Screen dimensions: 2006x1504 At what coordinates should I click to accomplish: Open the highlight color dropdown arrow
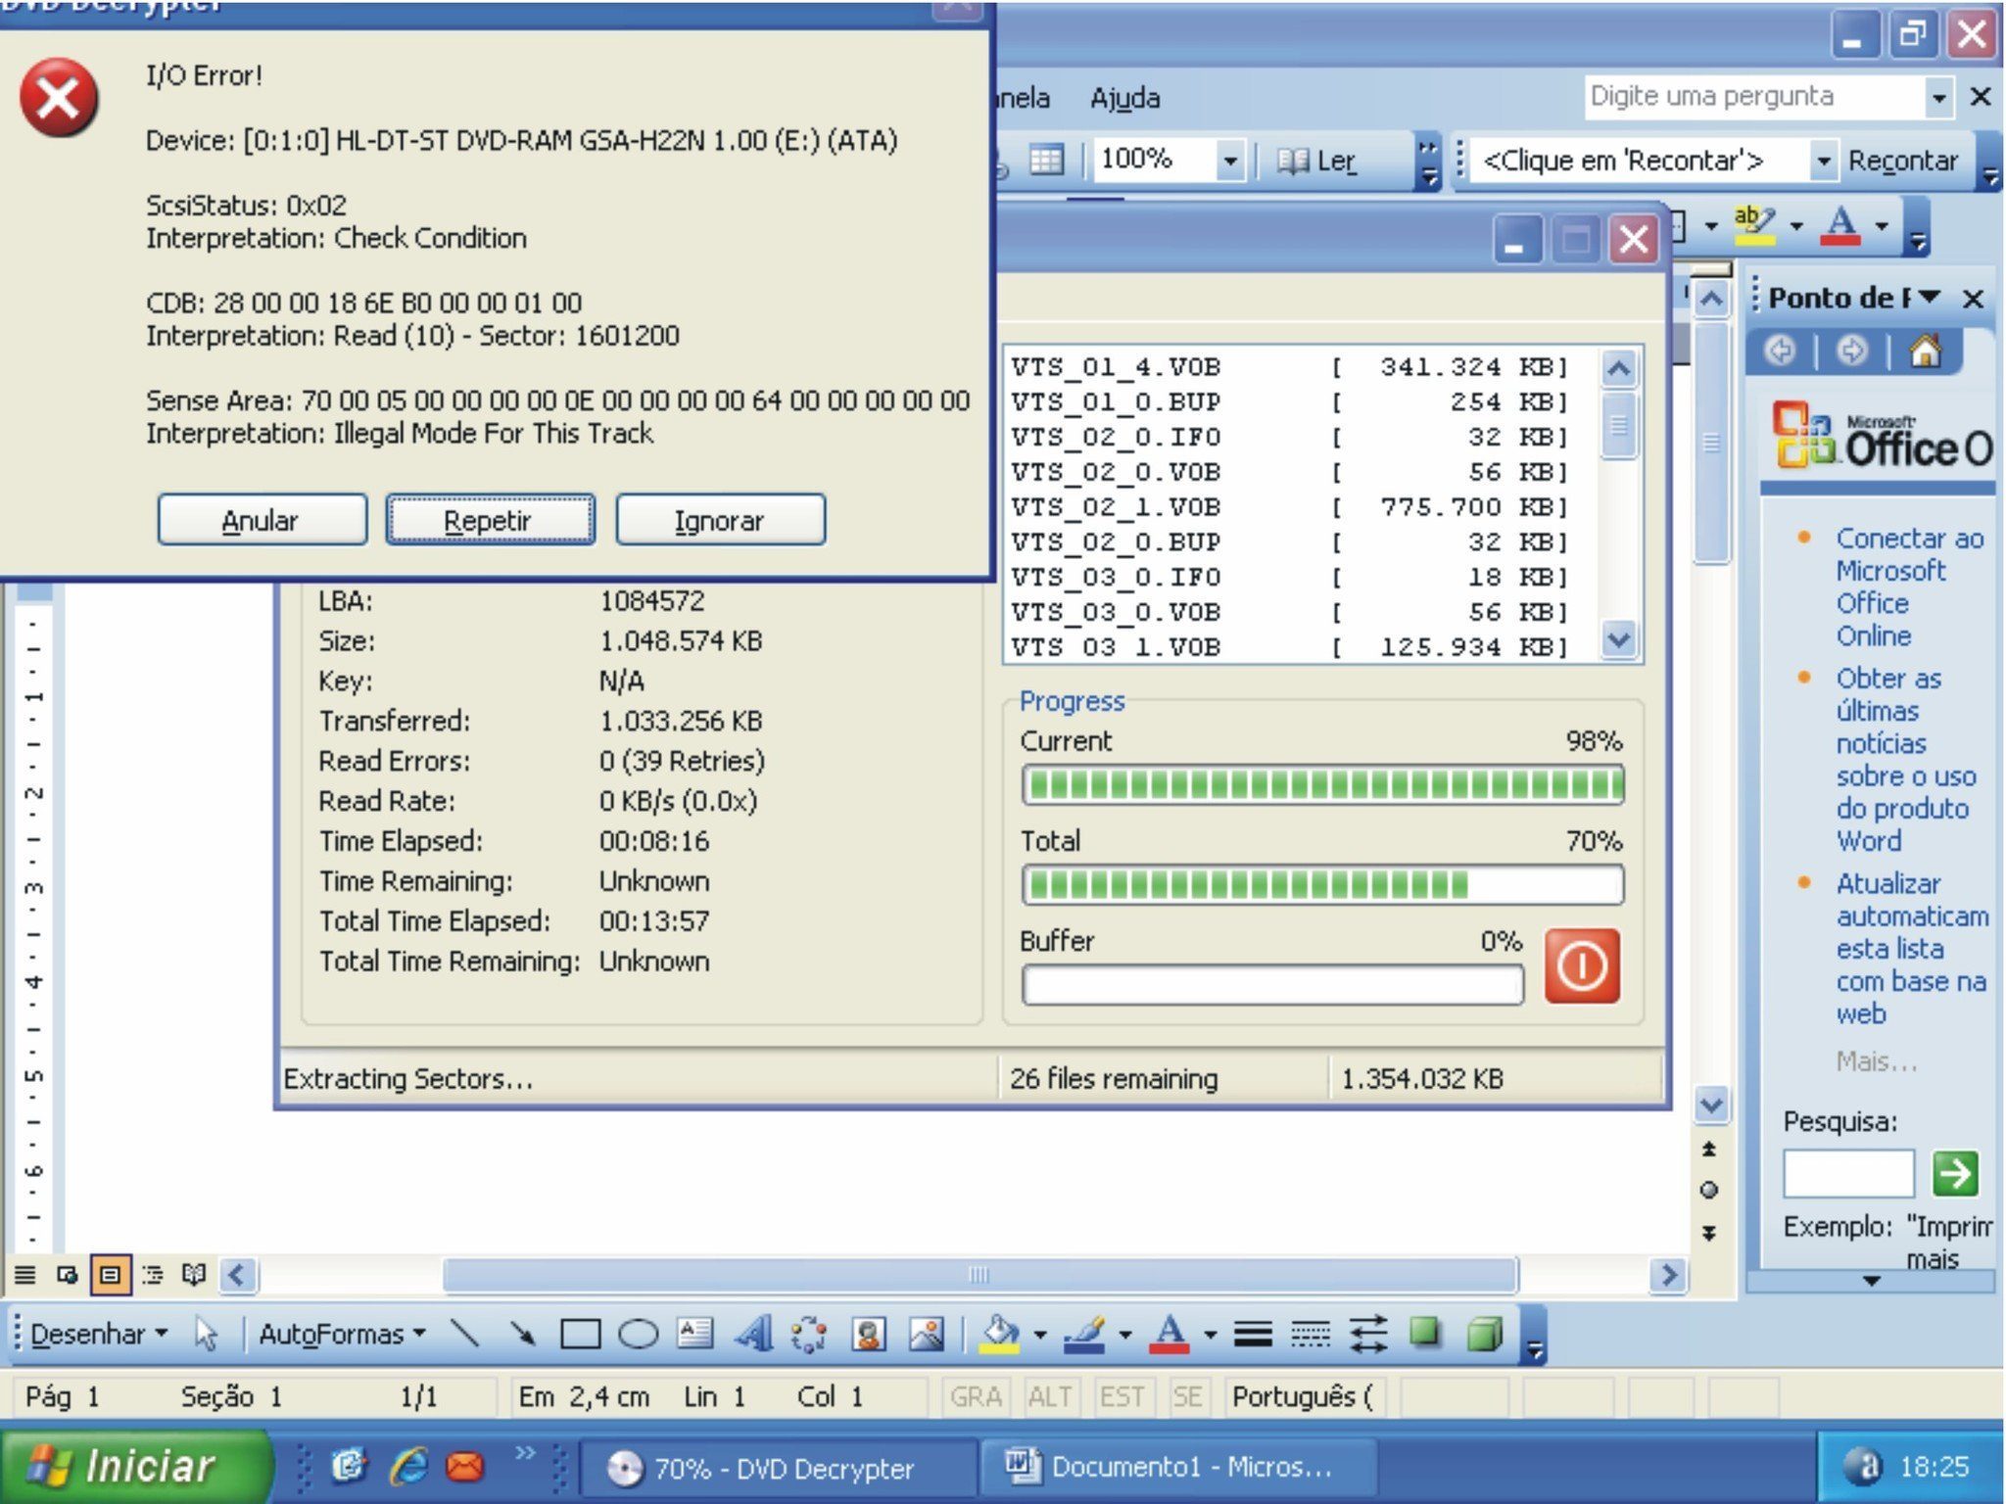(x=1795, y=225)
